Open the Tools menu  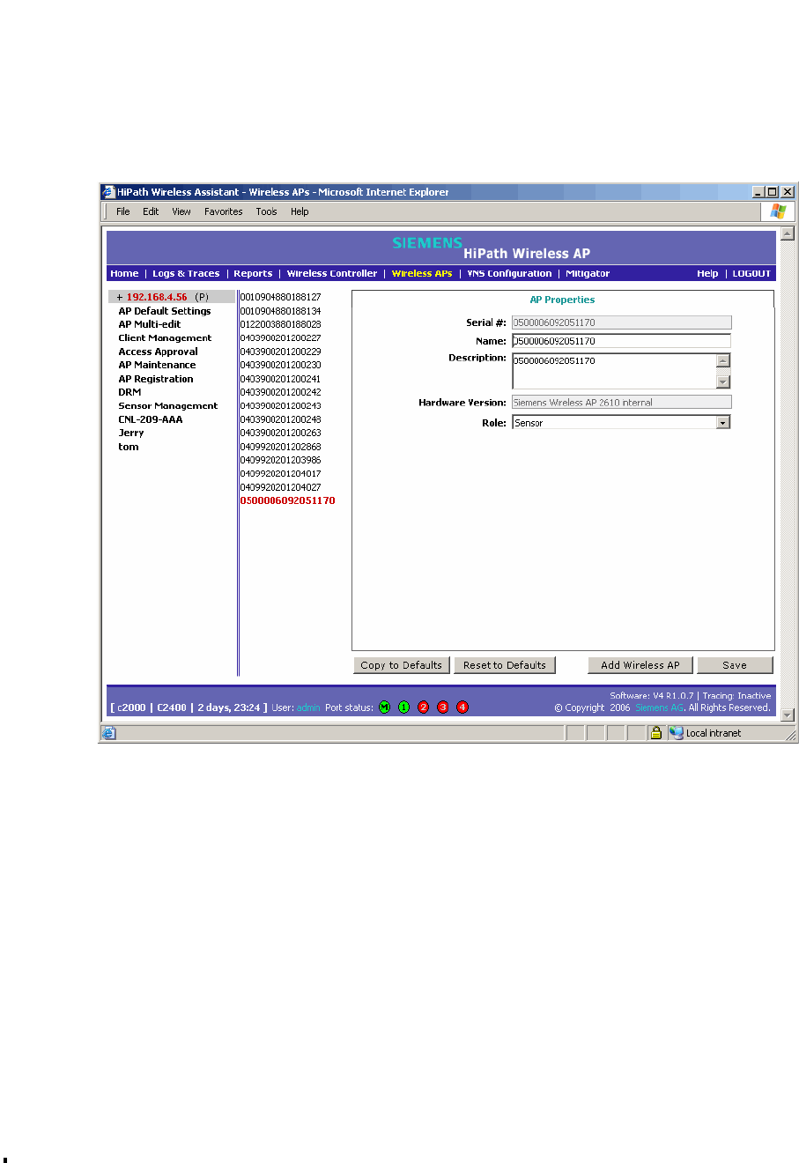pyautogui.click(x=267, y=211)
